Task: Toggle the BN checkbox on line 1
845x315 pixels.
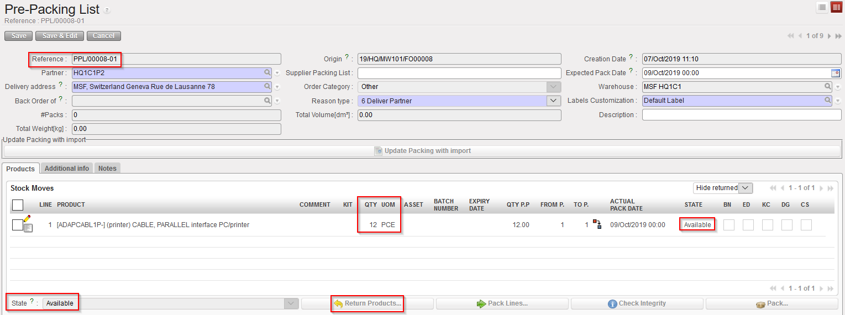Action: tap(729, 225)
